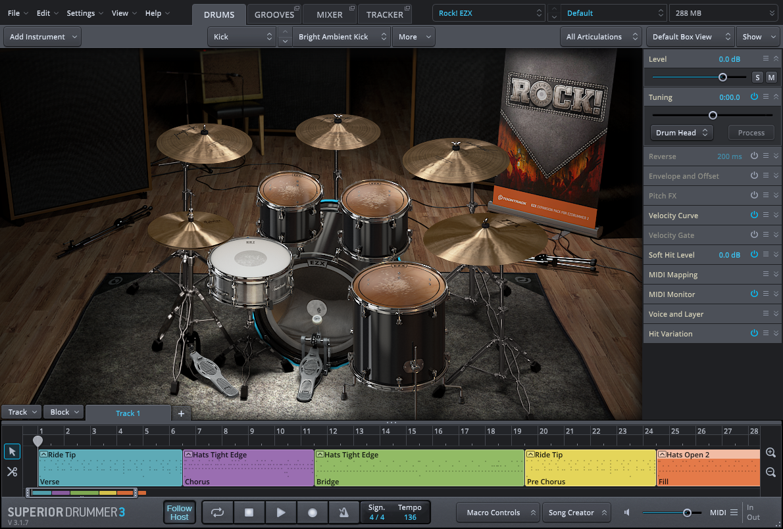783x529 pixels.
Task: Open the Default Box View dropdown
Action: tap(690, 37)
